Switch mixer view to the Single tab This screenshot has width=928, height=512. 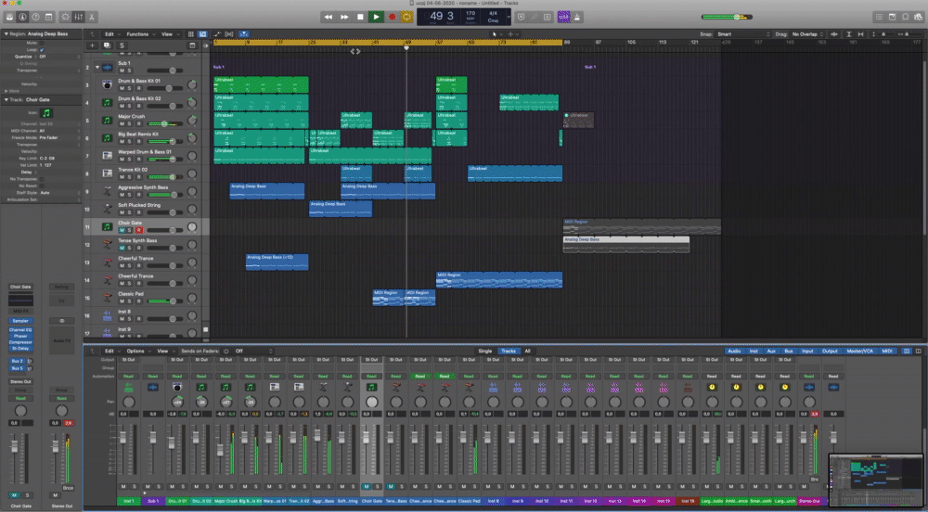click(484, 351)
